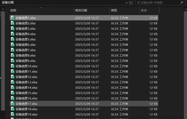Select the file named 设备信息12.xlsx
187x119 pixels.
pyautogui.click(x=26, y=77)
